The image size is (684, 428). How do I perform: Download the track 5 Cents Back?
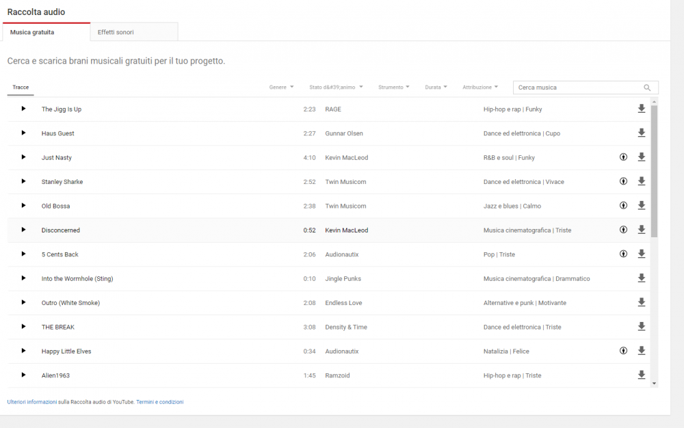point(641,254)
